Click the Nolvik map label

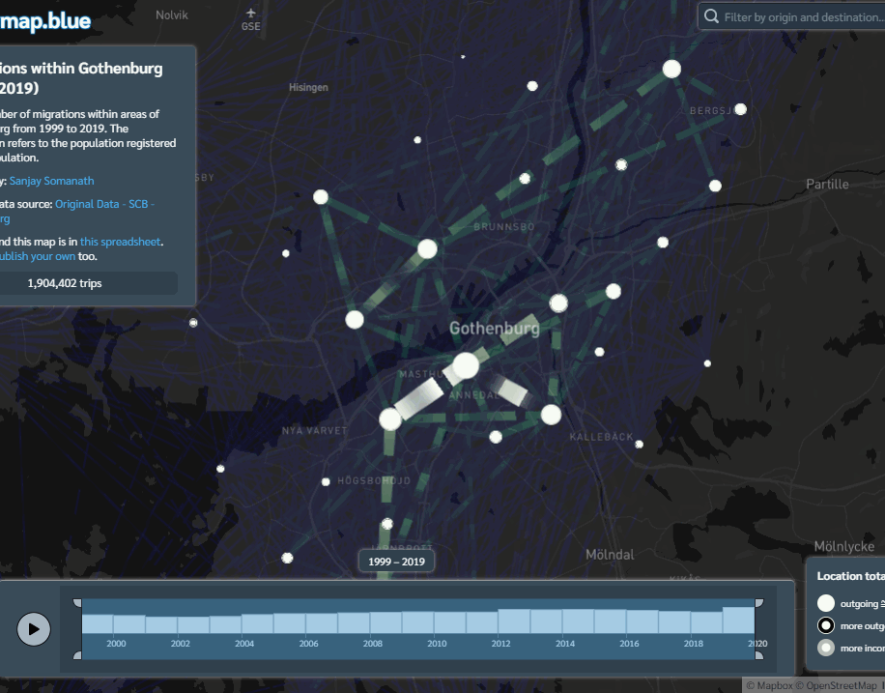click(172, 15)
